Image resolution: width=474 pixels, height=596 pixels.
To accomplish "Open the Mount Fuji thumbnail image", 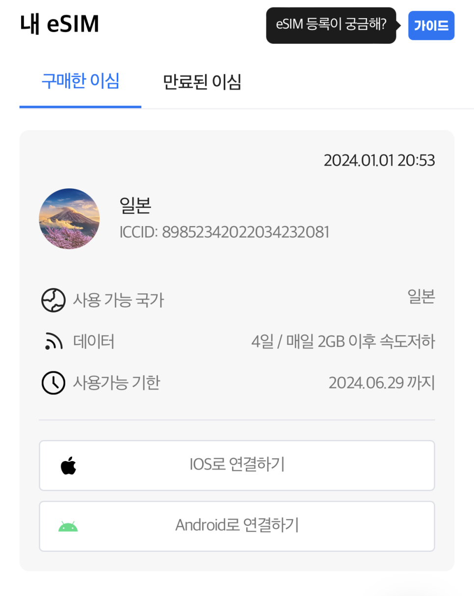I will click(69, 219).
